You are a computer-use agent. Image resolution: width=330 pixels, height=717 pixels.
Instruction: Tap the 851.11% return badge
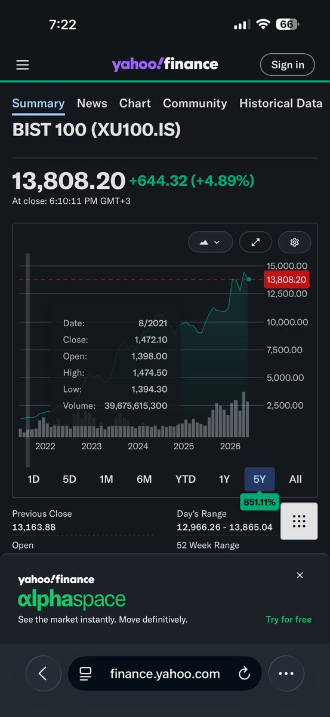point(260,502)
